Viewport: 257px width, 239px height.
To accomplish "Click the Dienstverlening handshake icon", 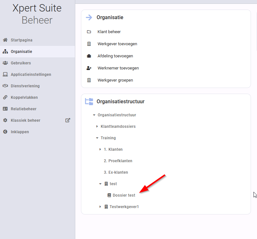I will click(x=5, y=86).
